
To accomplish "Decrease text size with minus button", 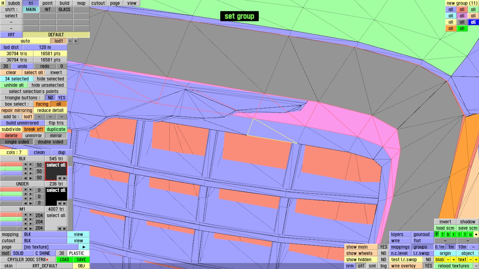I will pos(470,260).
